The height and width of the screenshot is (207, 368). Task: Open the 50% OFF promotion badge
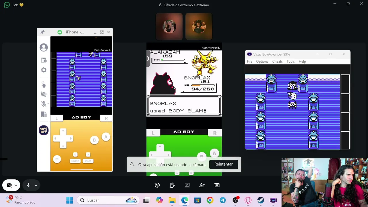point(44,130)
